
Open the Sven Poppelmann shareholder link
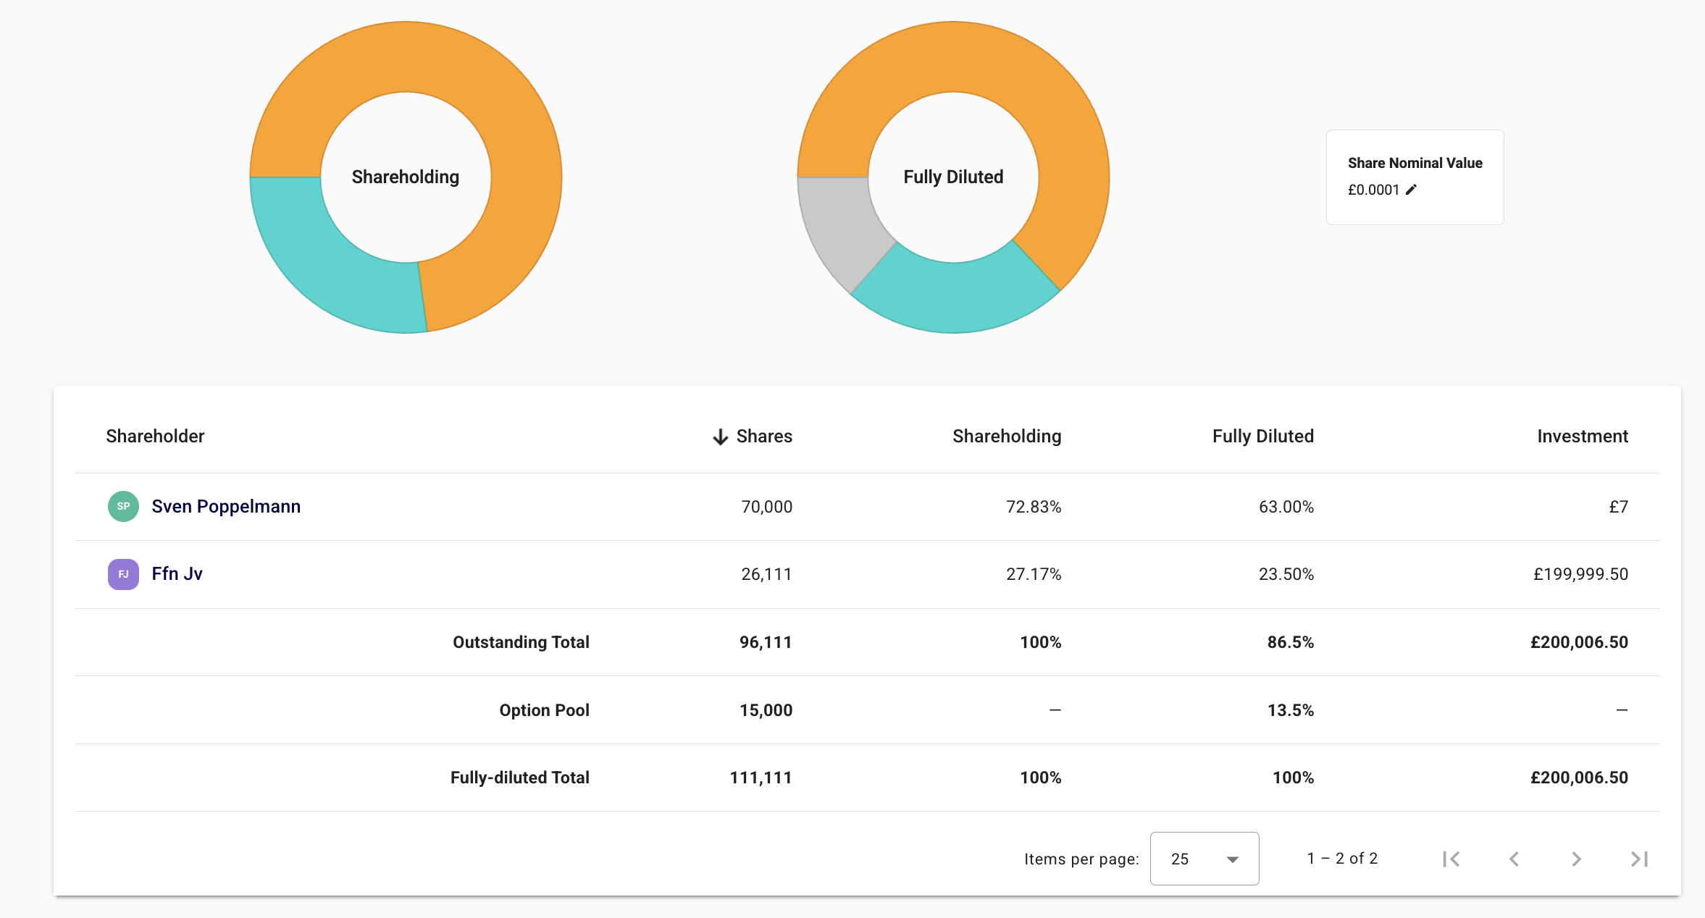(x=226, y=506)
